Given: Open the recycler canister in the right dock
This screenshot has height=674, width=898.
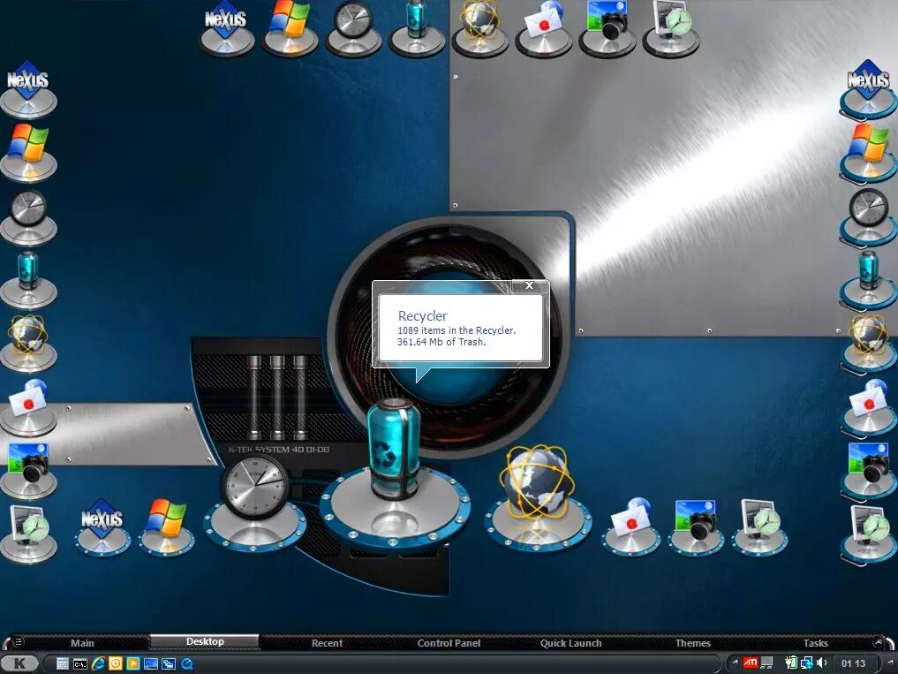Looking at the screenshot, I should [x=868, y=279].
